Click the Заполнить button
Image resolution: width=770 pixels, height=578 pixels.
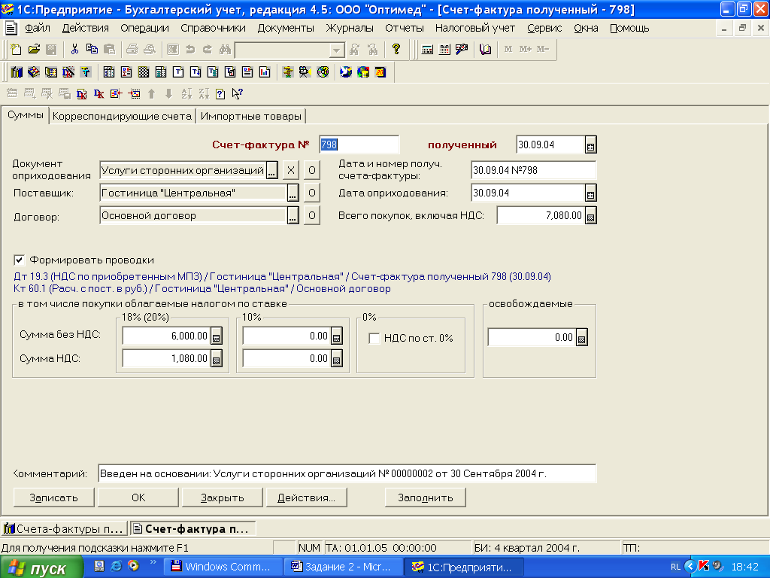tap(426, 497)
